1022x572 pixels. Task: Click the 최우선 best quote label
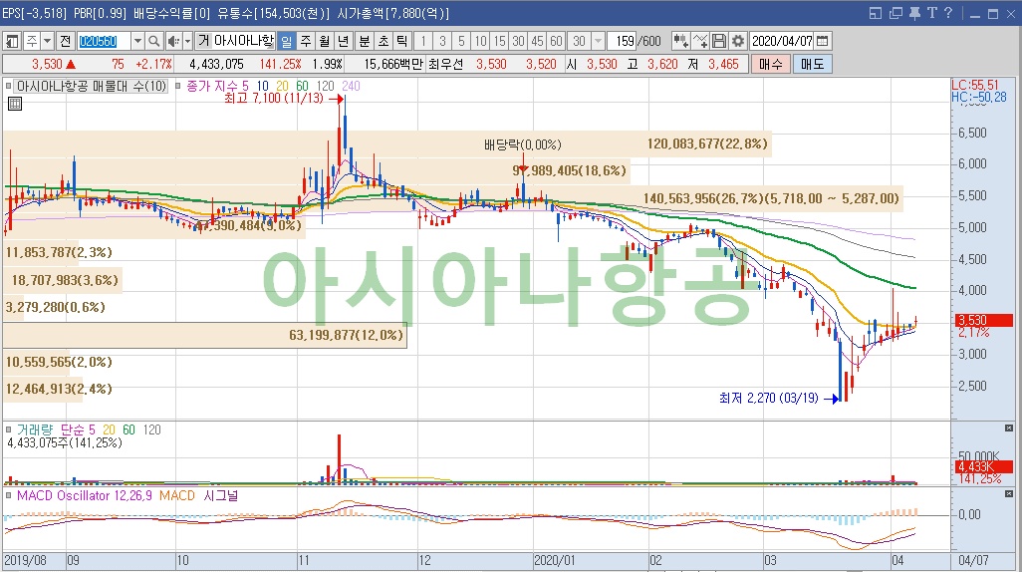tap(446, 64)
